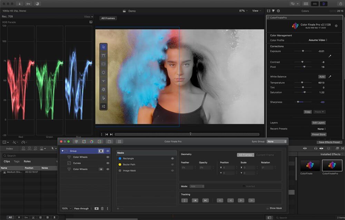Select the arrow pointer tool in viewer toolbar
This screenshot has width=345, height=220.
pyautogui.click(x=103, y=47)
